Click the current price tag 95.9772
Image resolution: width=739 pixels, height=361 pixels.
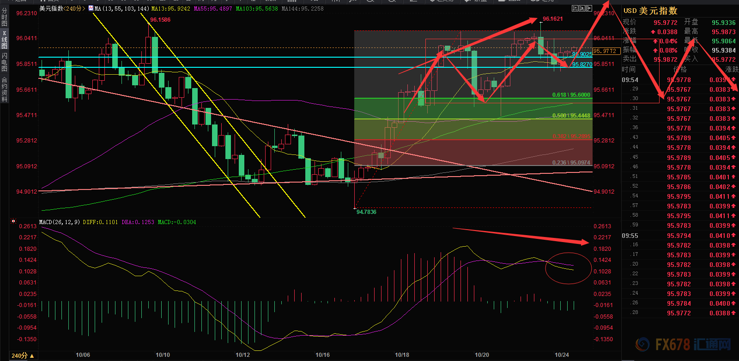[606, 51]
